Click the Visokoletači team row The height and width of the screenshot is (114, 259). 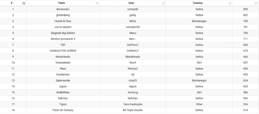(x=63, y=63)
